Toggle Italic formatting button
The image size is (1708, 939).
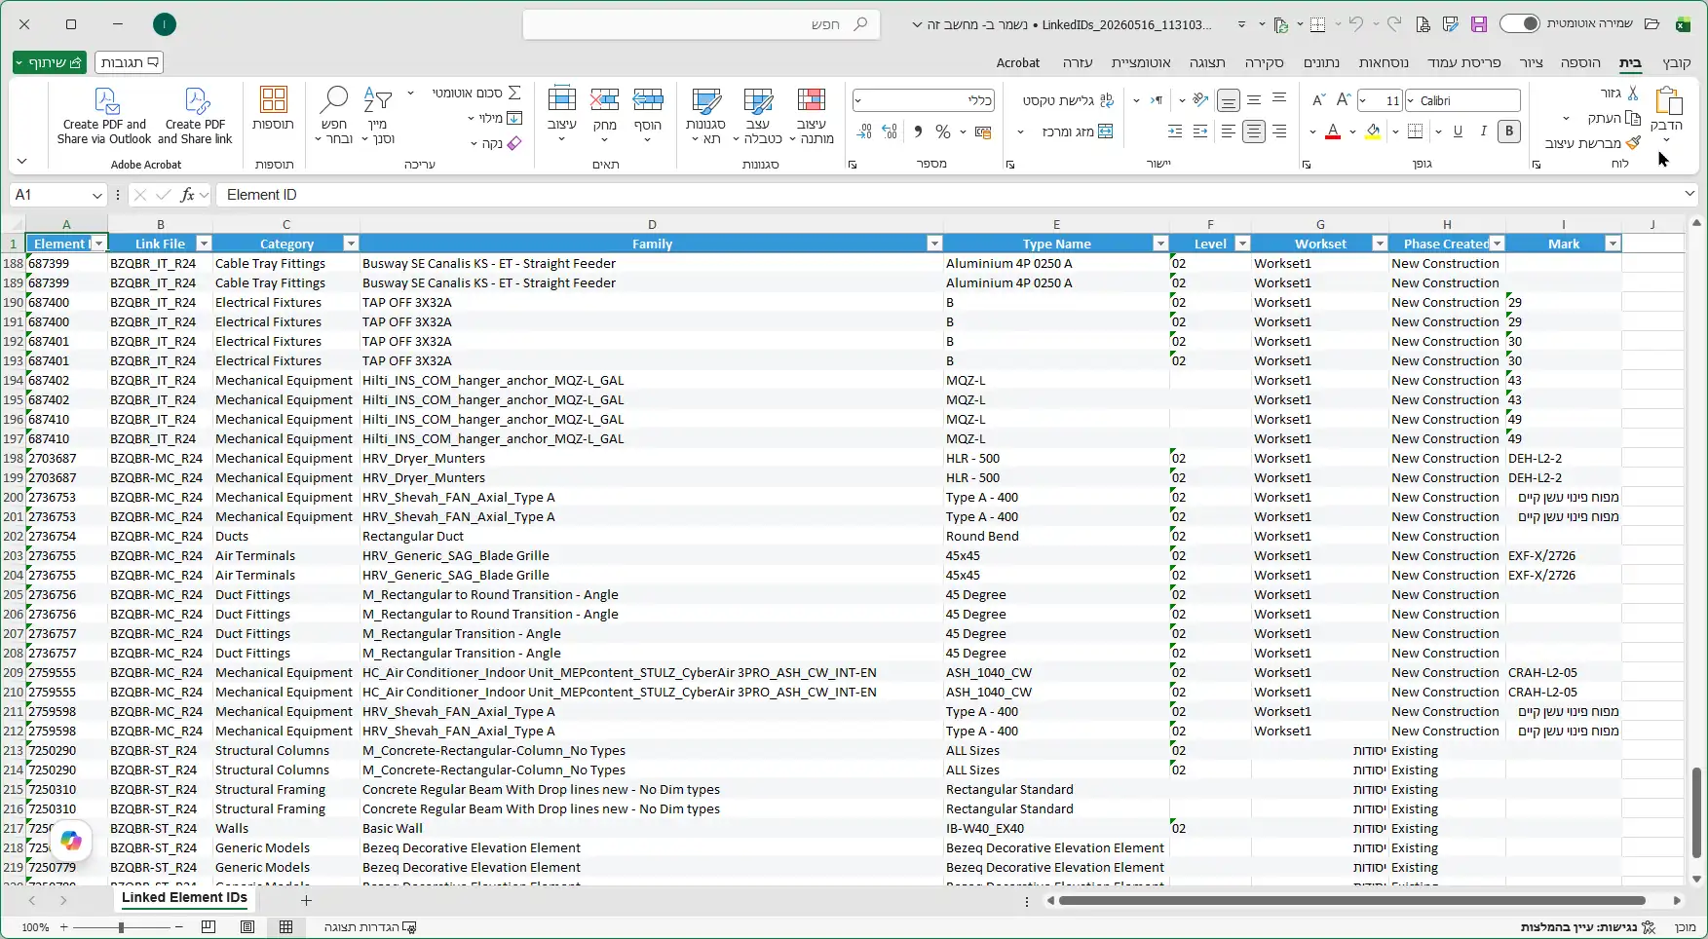pyautogui.click(x=1483, y=131)
